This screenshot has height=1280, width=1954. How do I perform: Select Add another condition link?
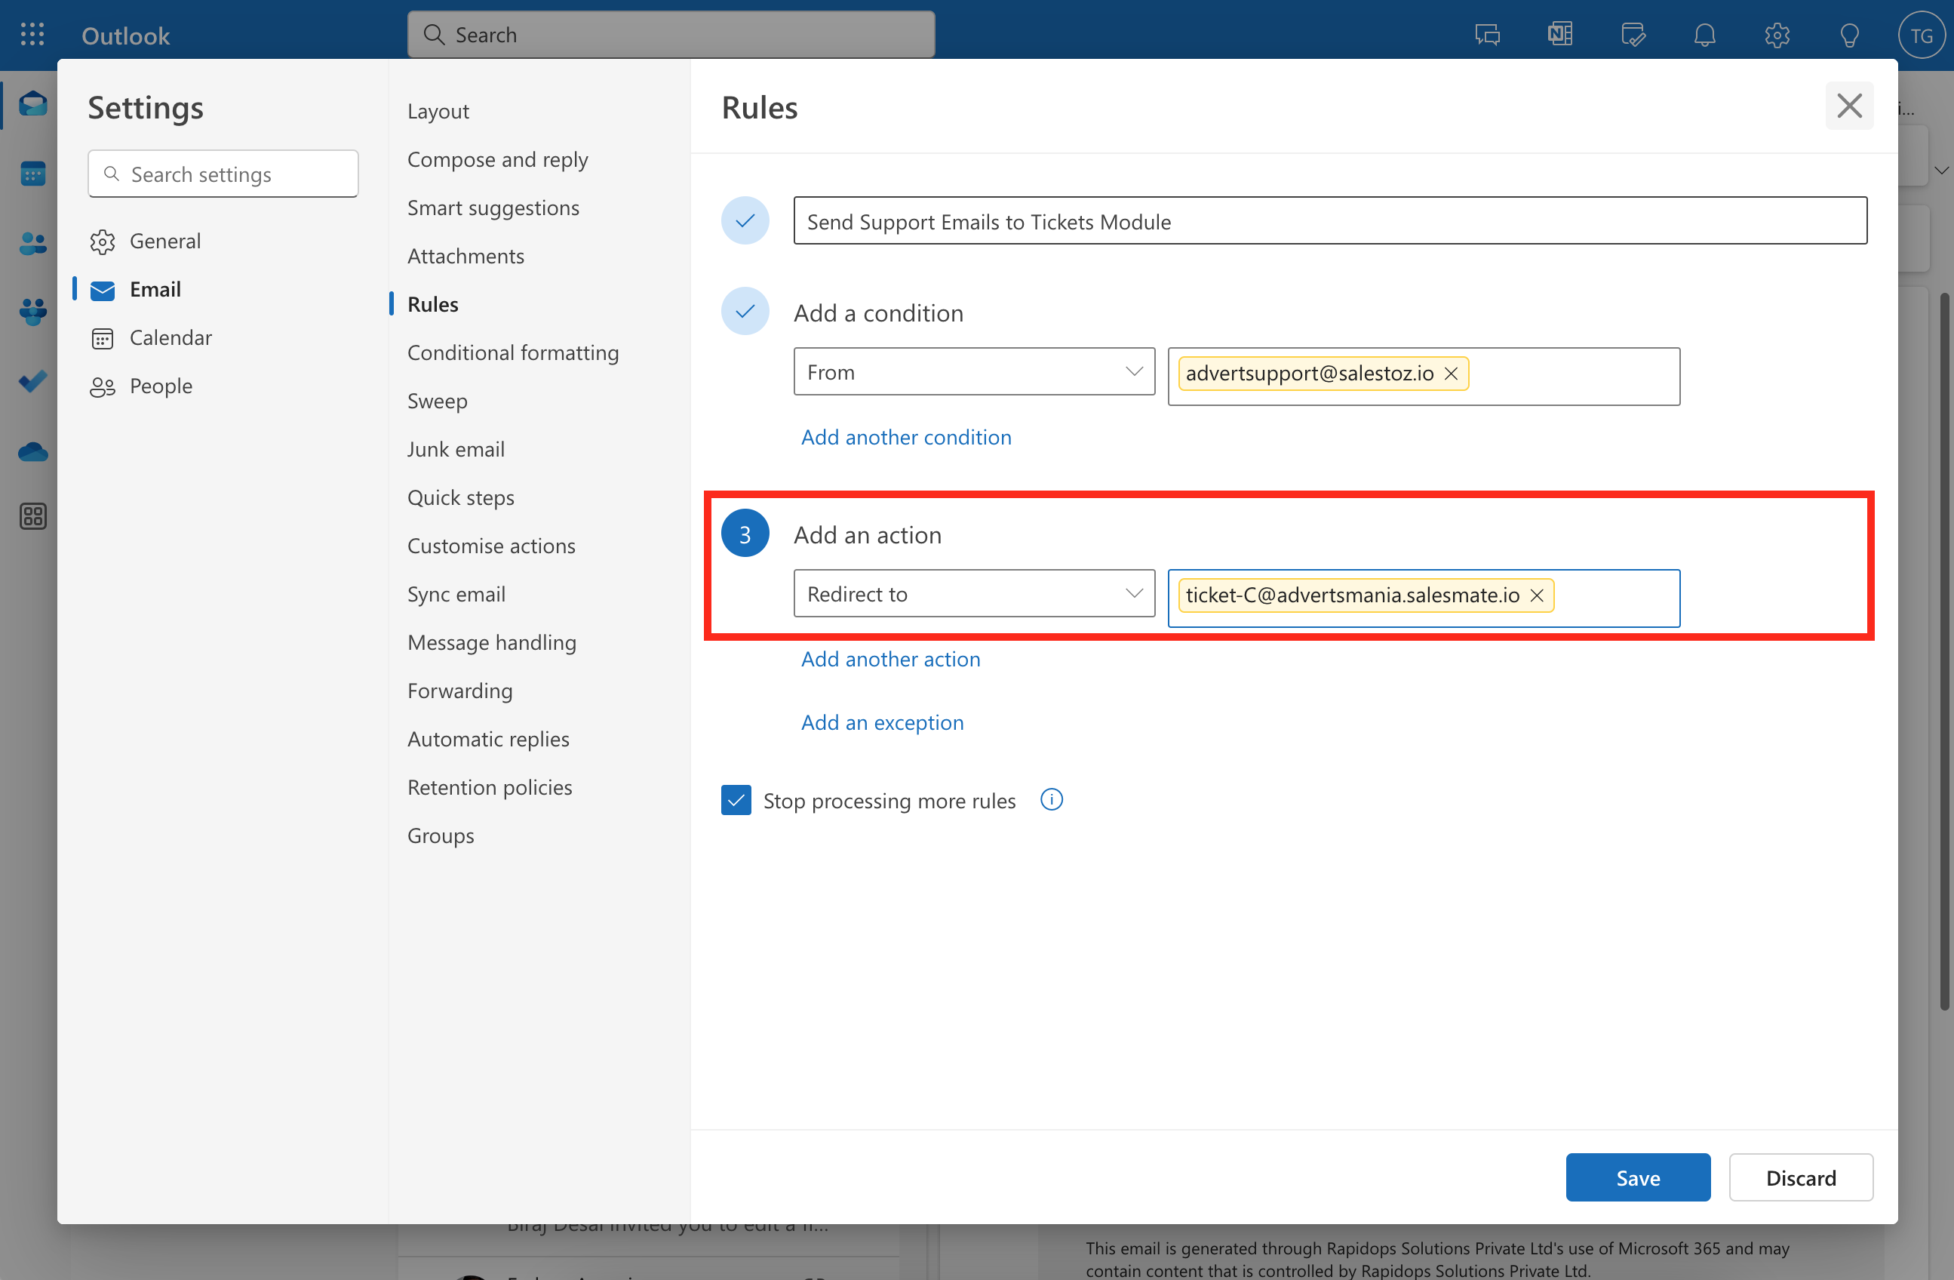(905, 436)
